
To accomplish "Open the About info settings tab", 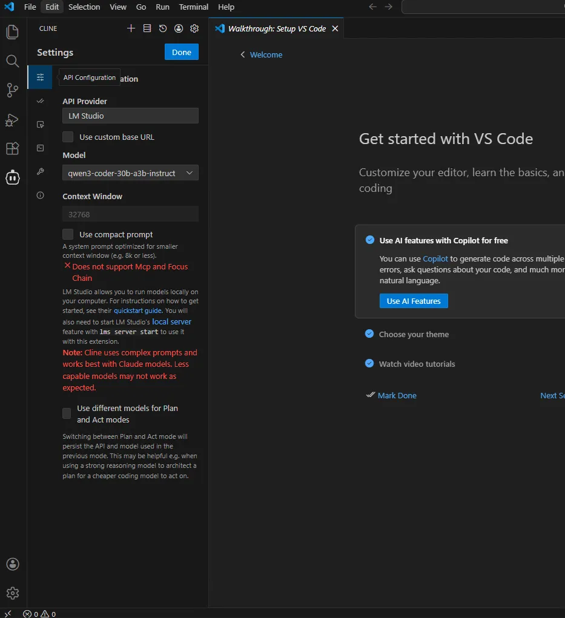I will [41, 196].
